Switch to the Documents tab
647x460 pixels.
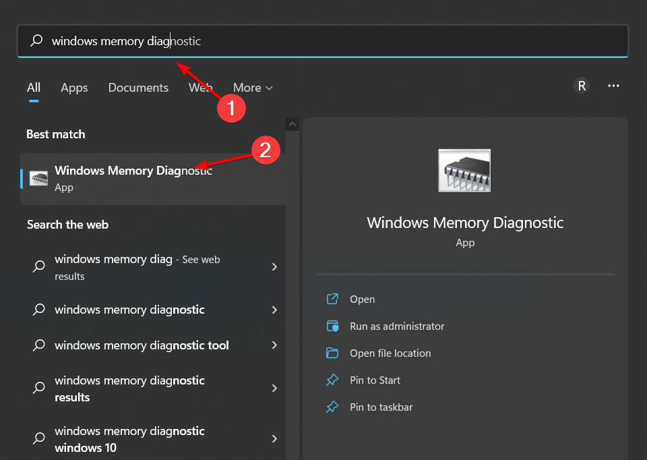138,88
